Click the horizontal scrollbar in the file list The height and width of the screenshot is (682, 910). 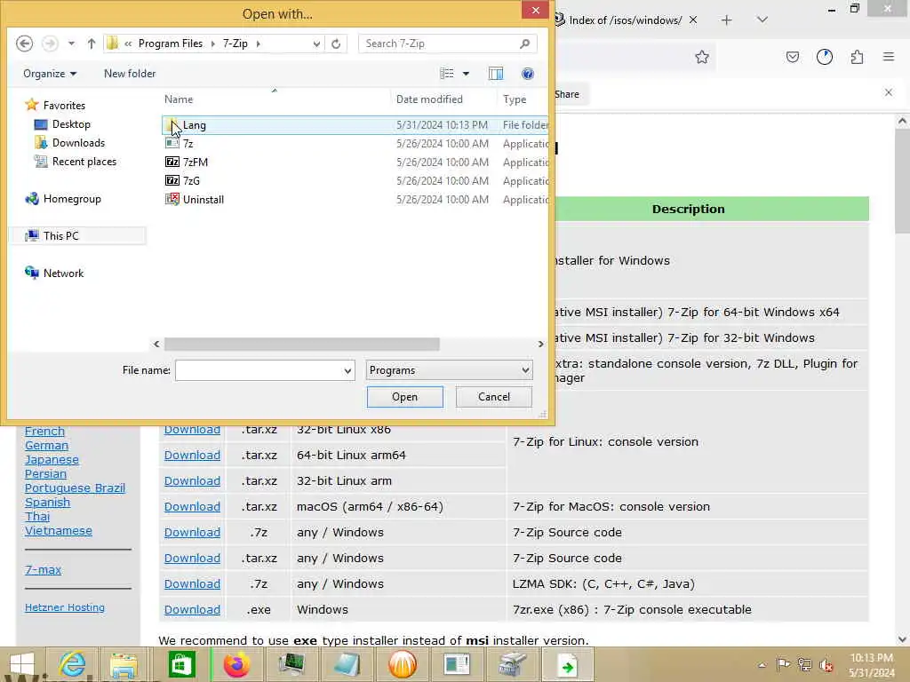pos(301,345)
